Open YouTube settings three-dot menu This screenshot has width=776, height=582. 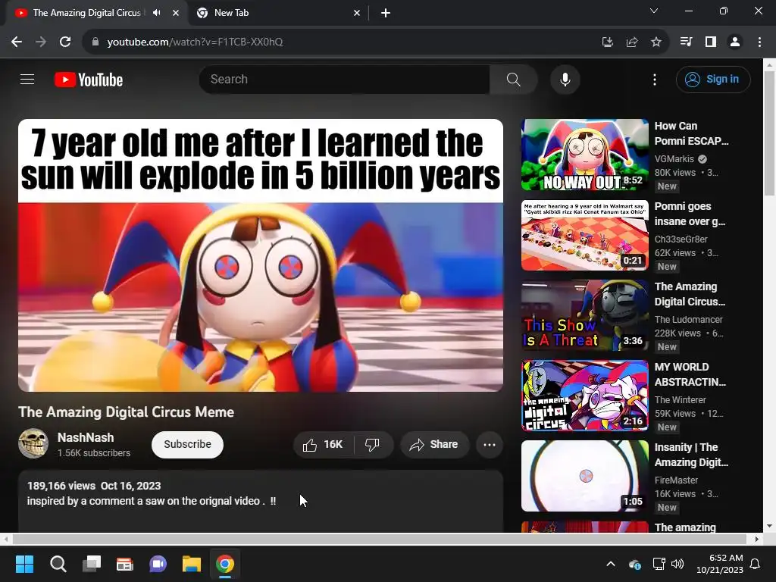point(654,80)
